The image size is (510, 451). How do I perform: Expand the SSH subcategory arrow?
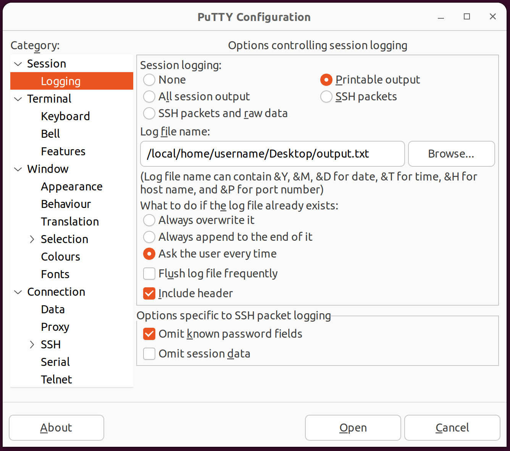32,345
